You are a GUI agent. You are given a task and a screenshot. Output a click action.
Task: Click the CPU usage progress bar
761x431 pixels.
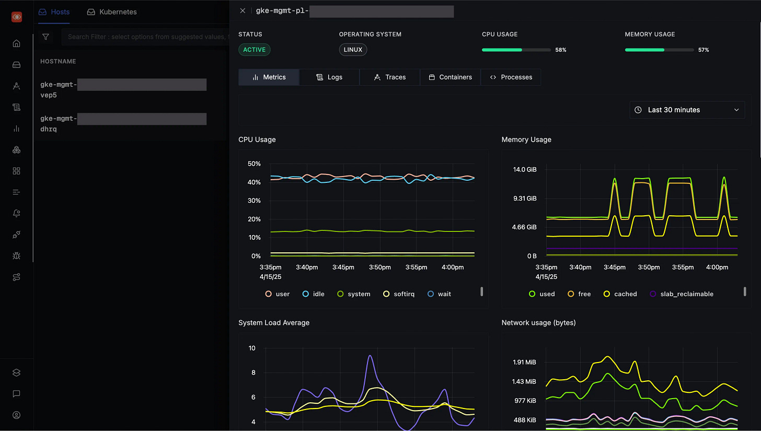click(516, 50)
